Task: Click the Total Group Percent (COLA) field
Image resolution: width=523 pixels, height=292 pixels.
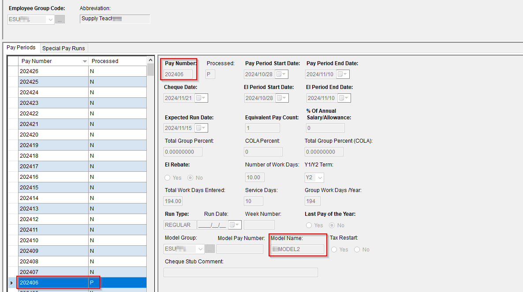Action: point(324,152)
